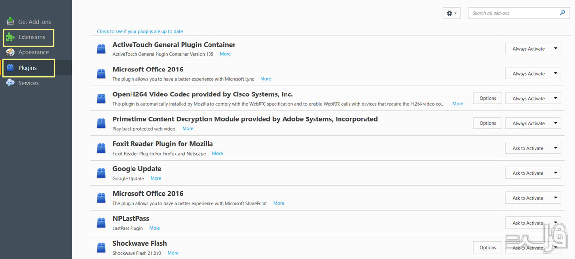Open OpenH264 Video Codec Always Activate dropdown

point(533,98)
